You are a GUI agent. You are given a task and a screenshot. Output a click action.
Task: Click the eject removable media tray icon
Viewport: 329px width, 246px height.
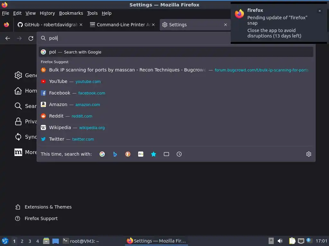[x=271, y=241]
